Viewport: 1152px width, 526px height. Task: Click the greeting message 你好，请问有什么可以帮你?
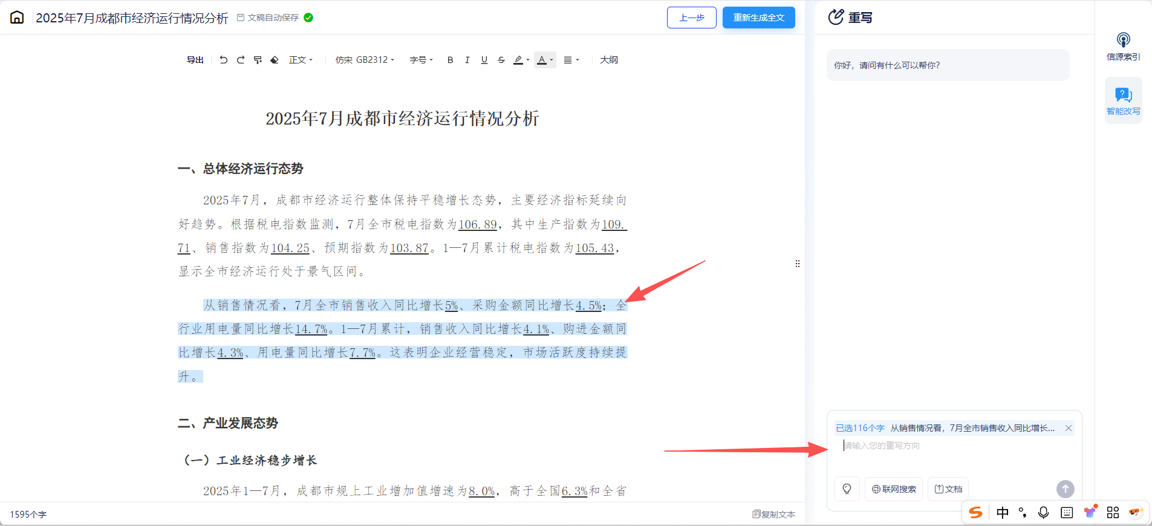tap(887, 65)
